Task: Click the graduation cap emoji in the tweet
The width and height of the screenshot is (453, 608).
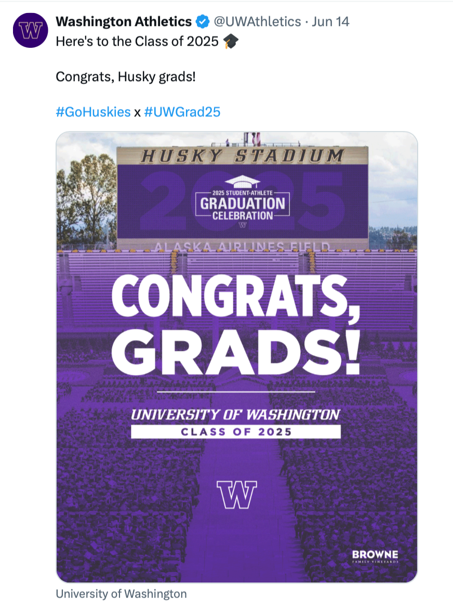Action: click(231, 41)
